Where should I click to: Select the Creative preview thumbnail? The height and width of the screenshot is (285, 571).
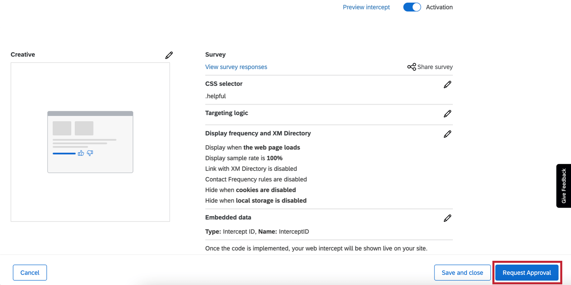(90, 142)
